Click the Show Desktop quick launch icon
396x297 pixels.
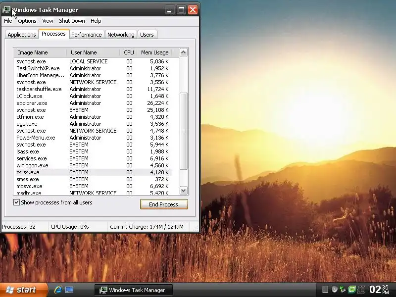tap(69, 290)
